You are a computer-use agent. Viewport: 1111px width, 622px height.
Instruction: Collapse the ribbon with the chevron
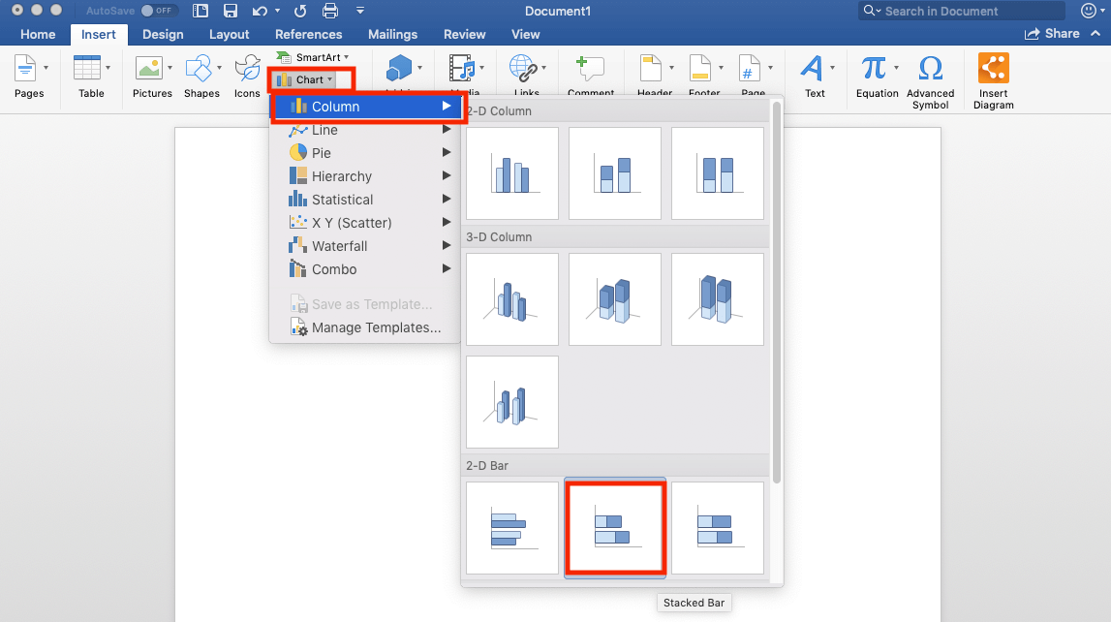pos(1096,33)
